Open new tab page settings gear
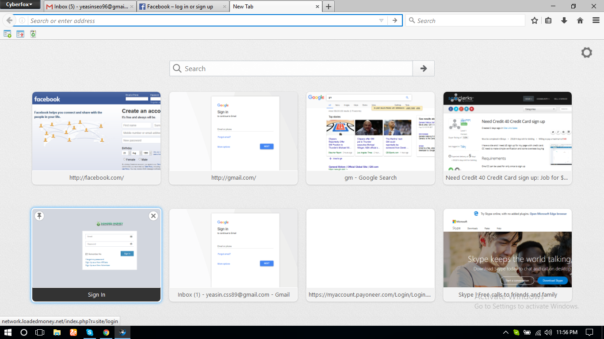This screenshot has width=604, height=339. (586, 53)
